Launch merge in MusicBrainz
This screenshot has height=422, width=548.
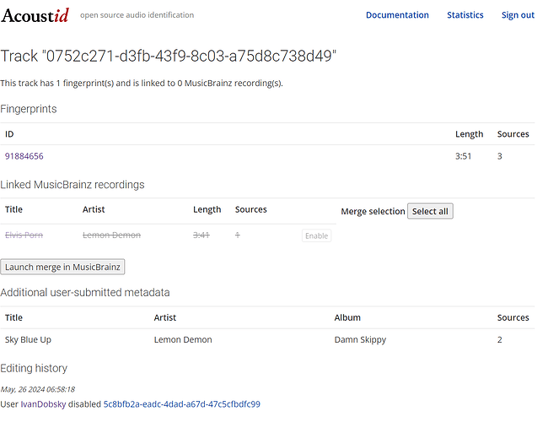click(62, 267)
